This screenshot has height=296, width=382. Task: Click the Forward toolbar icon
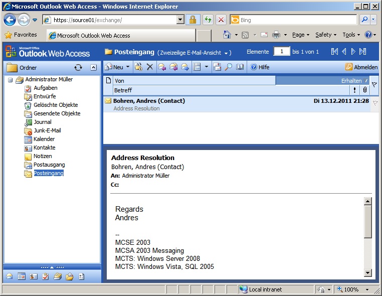pyautogui.click(x=185, y=67)
